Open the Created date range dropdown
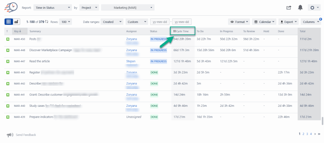This screenshot has width=324, height=143. [112, 22]
